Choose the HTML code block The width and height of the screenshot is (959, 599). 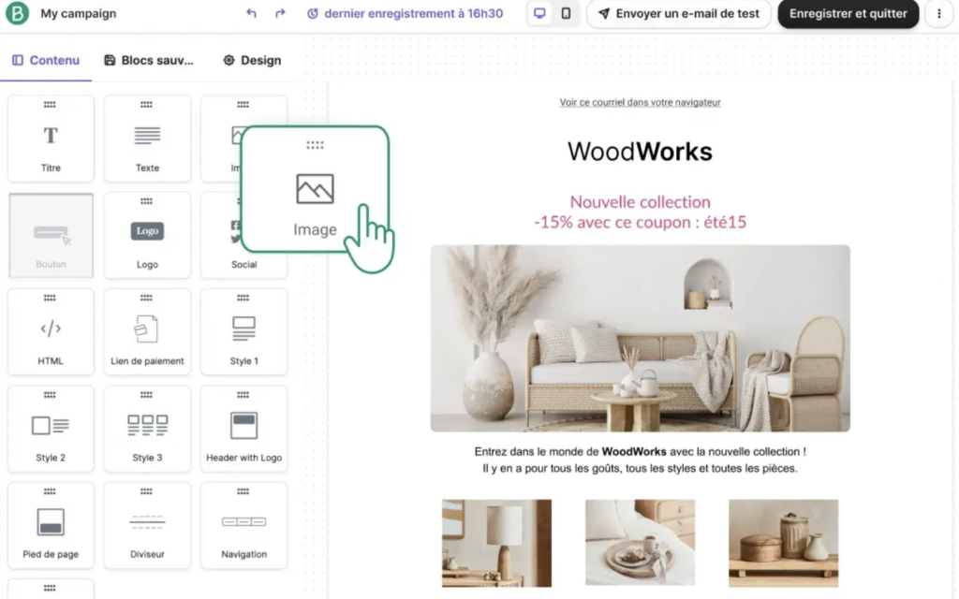click(x=51, y=332)
